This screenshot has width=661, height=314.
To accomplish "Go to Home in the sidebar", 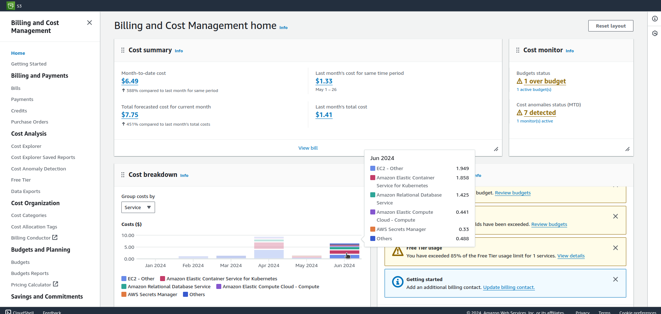I will pyautogui.click(x=18, y=53).
